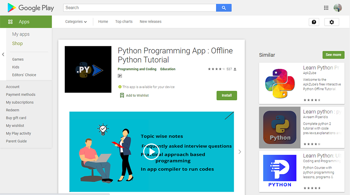The height and width of the screenshot is (195, 350).
Task: Open the user profile avatar
Action: point(338,8)
